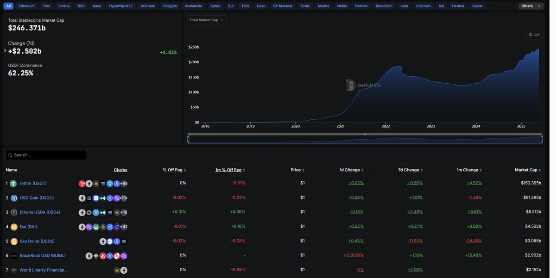Open the Others chains dropdown

[x=531, y=6]
